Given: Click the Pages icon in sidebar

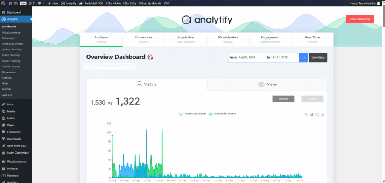Looking at the screenshot, I should click(3, 125).
